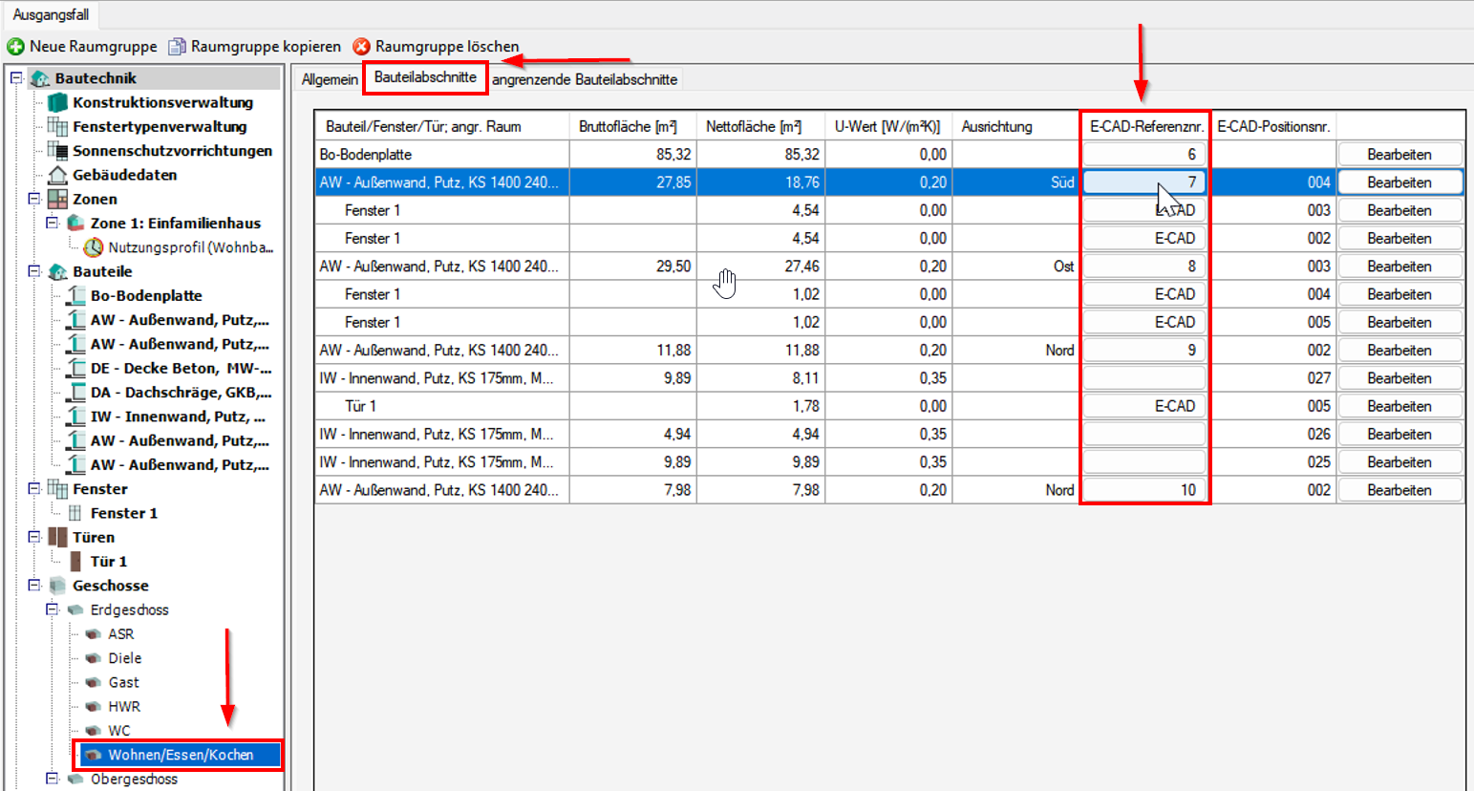
Task: Click the Tür 1 door icon
Action: [75, 562]
